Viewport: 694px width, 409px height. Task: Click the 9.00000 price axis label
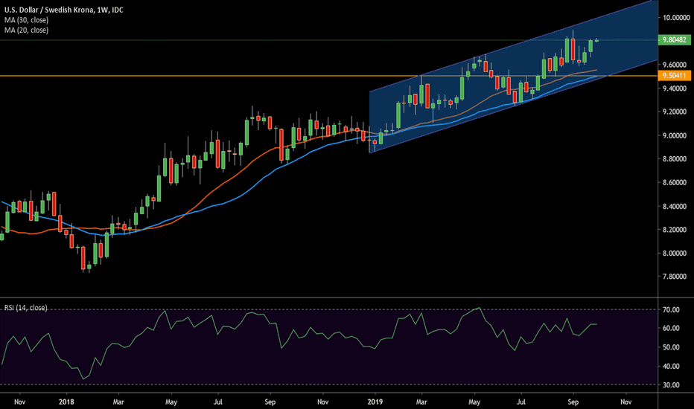tap(675, 135)
